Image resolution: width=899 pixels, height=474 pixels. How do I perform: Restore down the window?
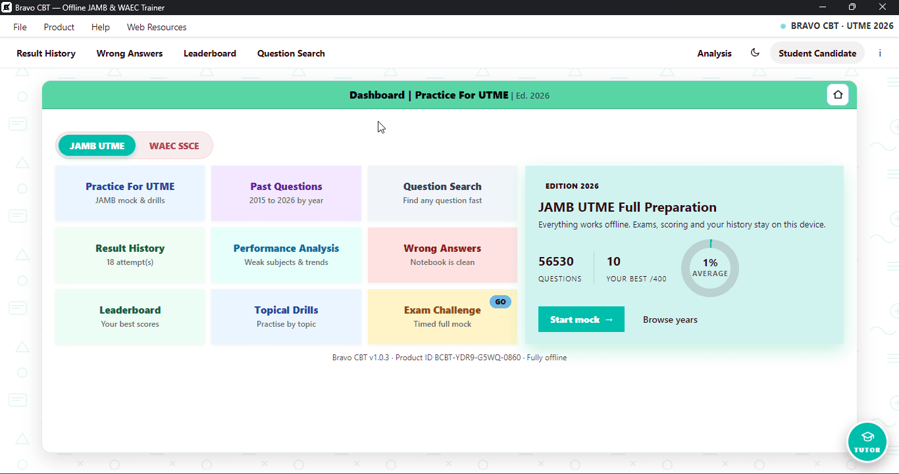tap(852, 7)
